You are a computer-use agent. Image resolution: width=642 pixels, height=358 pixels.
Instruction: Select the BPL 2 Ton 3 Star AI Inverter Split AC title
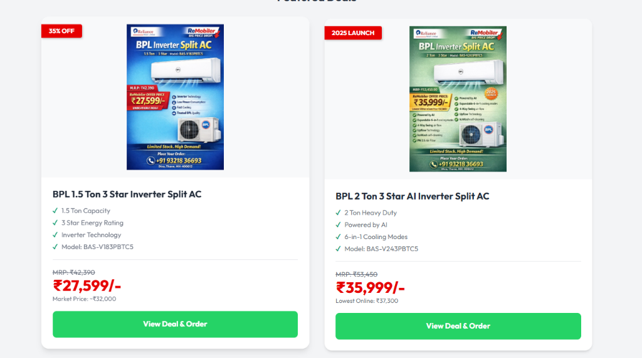(x=413, y=196)
